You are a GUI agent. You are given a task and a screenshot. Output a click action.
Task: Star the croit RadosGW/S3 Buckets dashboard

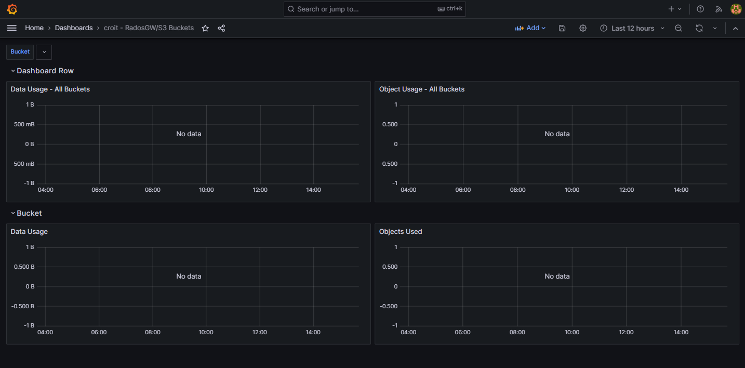205,28
